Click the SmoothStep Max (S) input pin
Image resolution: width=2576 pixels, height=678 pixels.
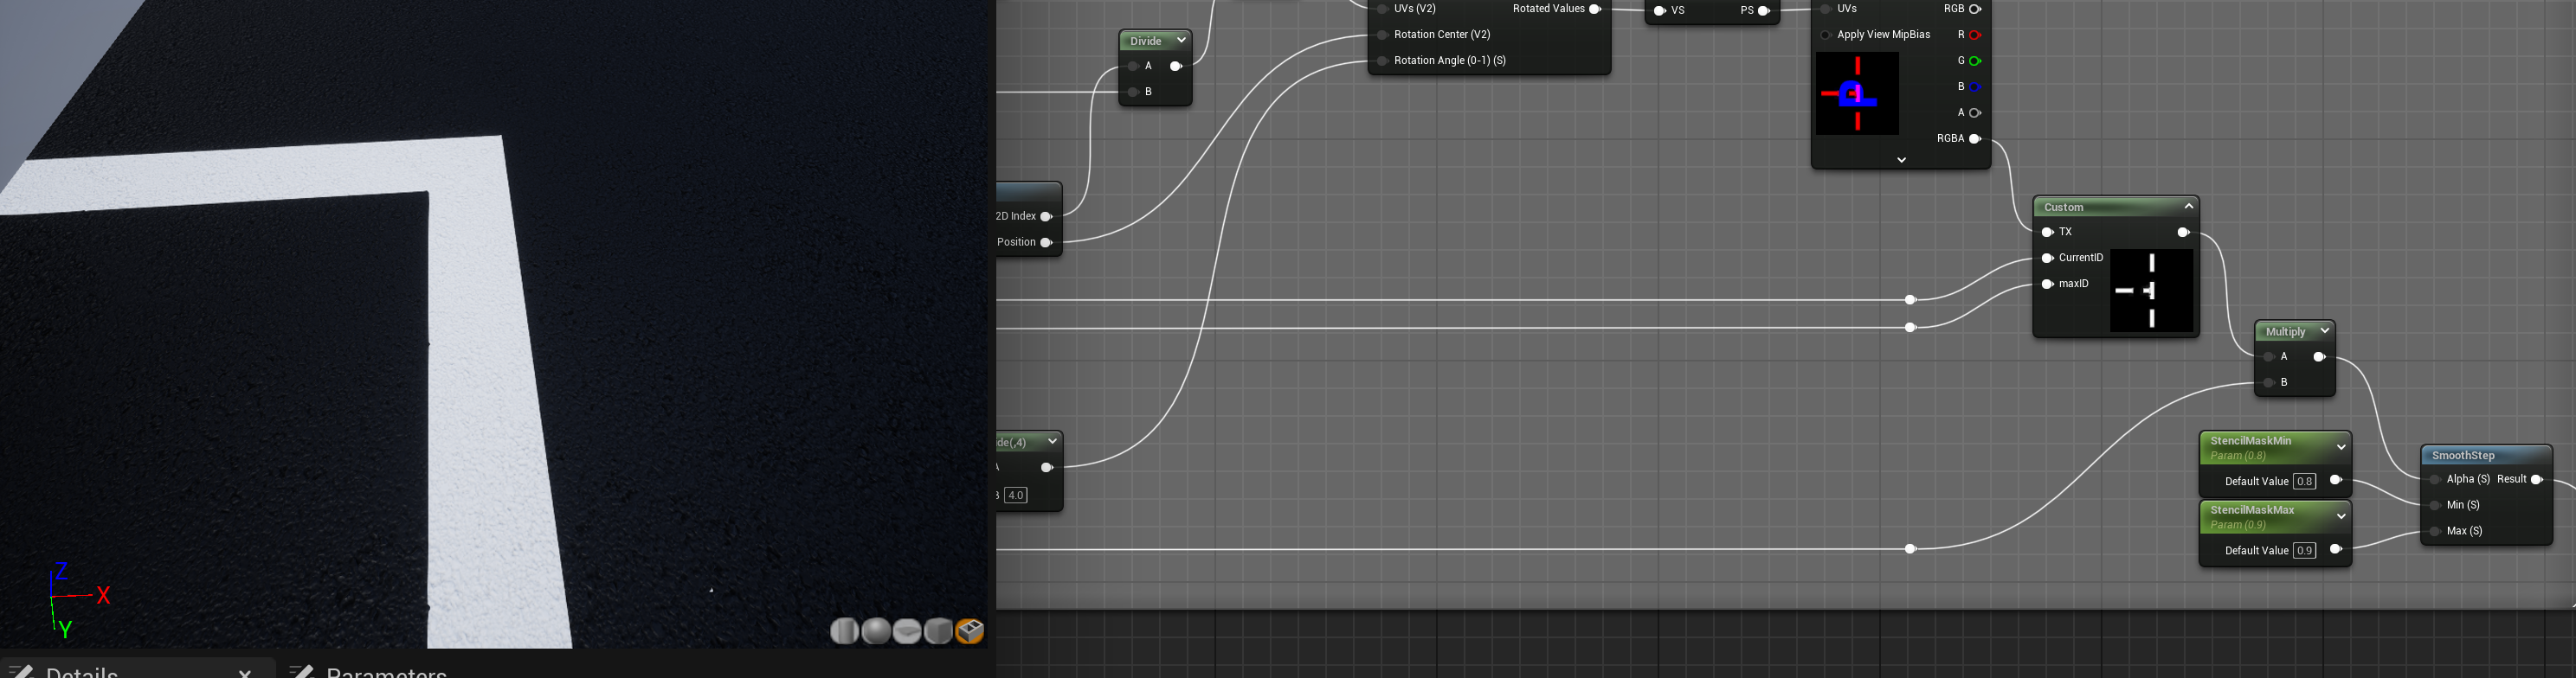point(2436,531)
